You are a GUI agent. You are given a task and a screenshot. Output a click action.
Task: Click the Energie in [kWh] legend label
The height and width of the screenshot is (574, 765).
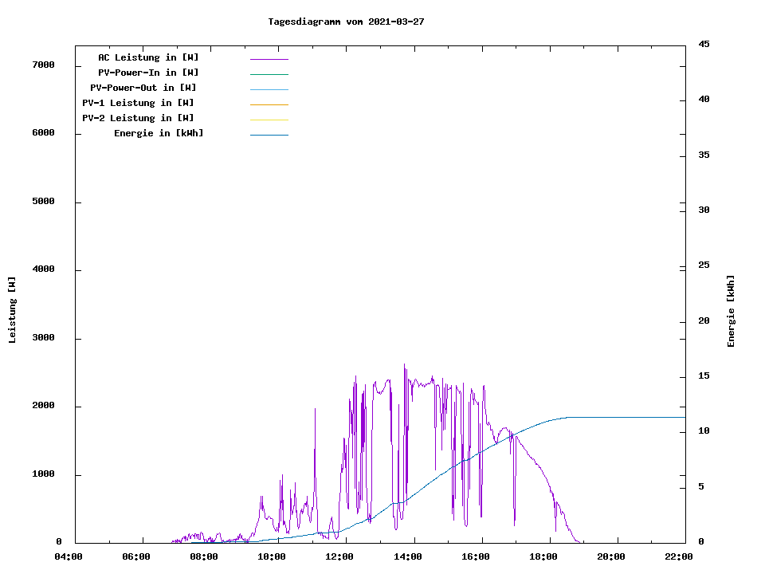(159, 133)
